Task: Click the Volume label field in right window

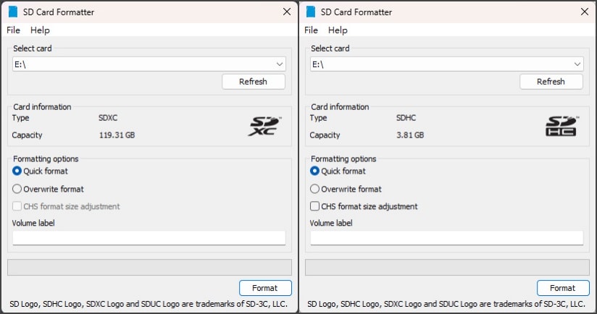Action: coord(446,237)
